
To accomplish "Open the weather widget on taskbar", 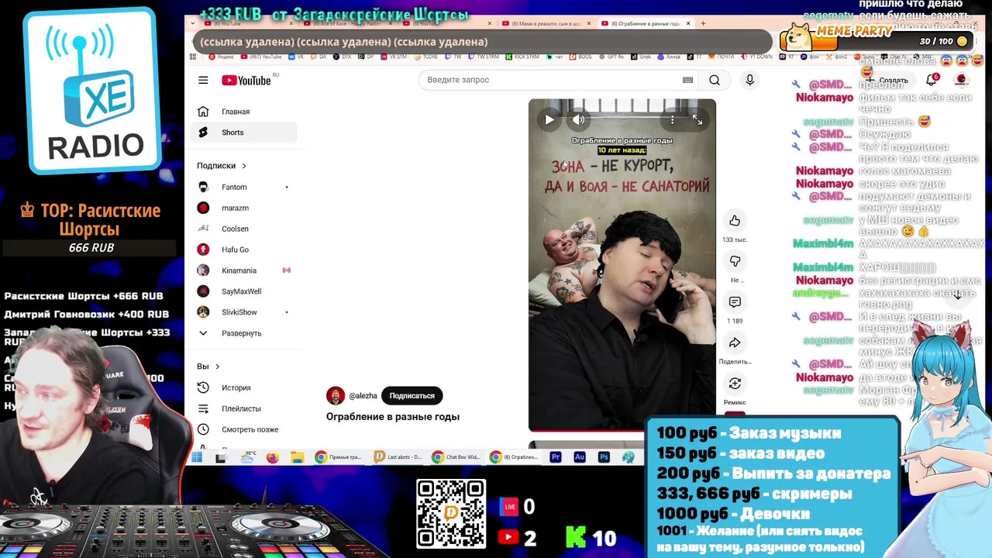I will click(x=248, y=457).
